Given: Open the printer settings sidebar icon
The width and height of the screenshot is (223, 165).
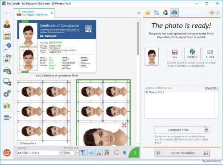Looking at the screenshot, I should (7, 71).
